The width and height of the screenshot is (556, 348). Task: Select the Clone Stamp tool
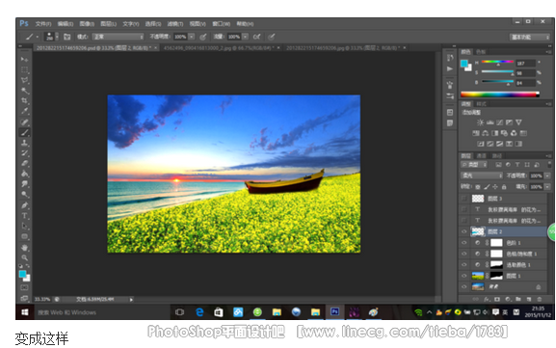(24, 143)
